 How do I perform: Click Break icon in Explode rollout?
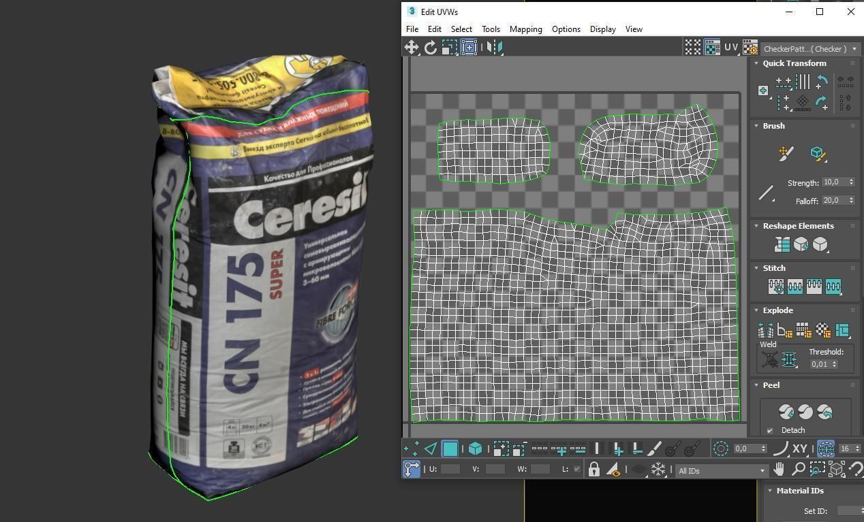pos(766,331)
